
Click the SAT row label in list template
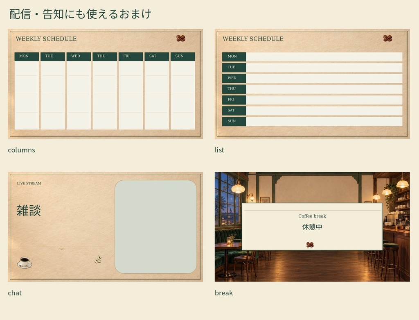pos(234,111)
